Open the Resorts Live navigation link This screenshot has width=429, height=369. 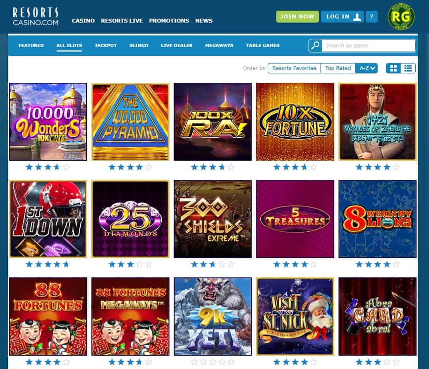click(122, 21)
